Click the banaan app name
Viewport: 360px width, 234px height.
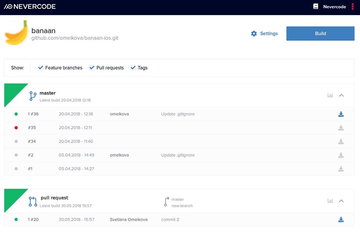tap(43, 31)
